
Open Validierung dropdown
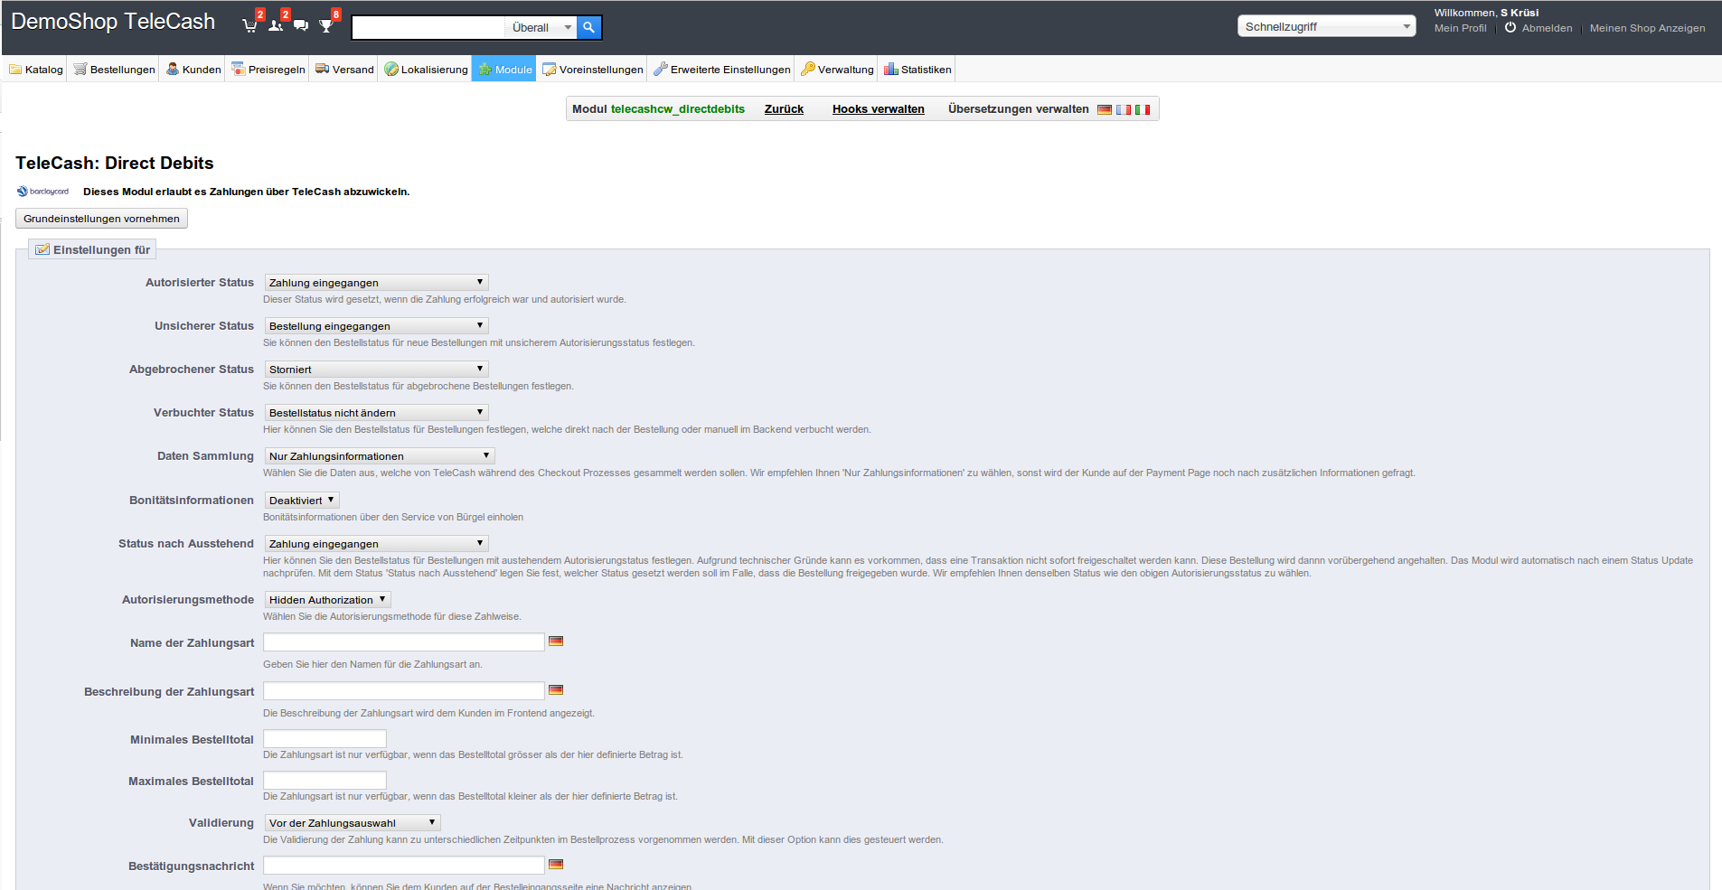click(x=353, y=823)
